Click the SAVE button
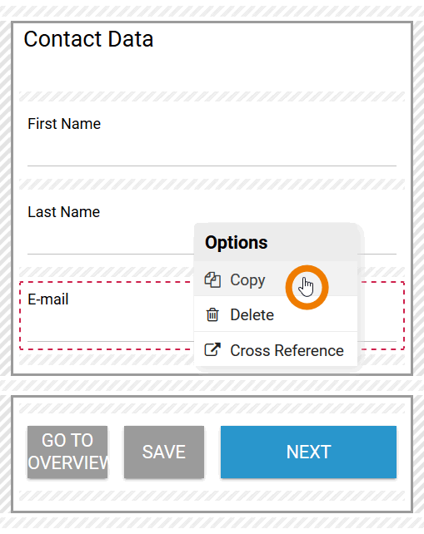 (x=164, y=452)
